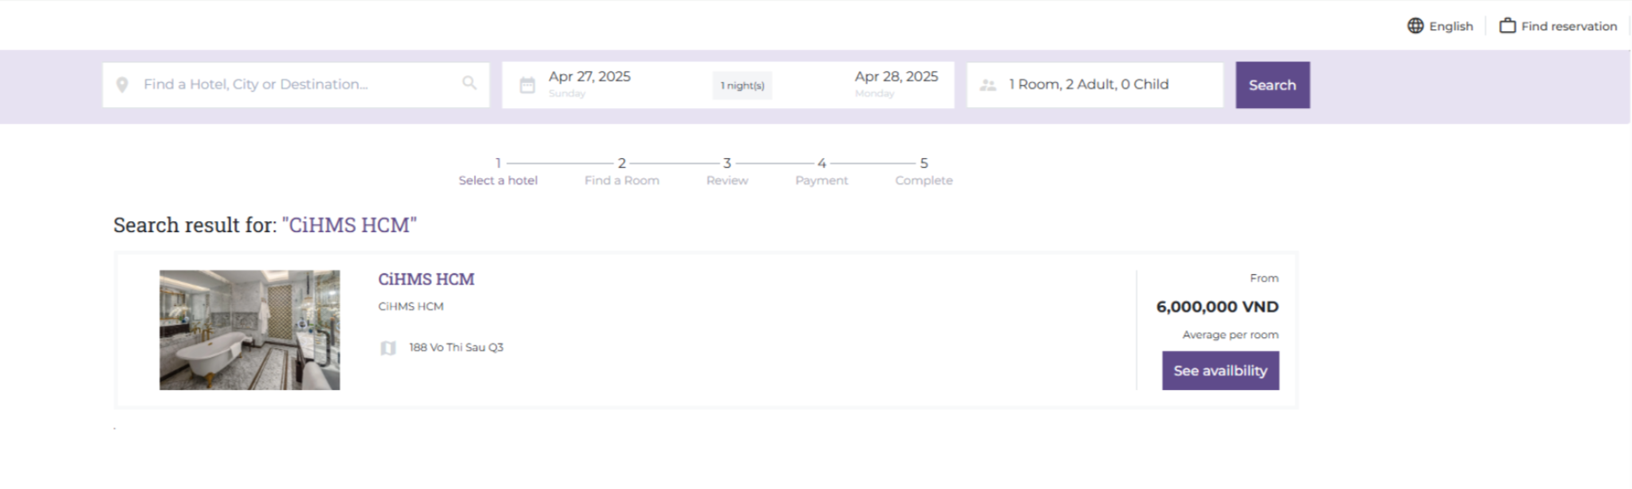This screenshot has width=1632, height=489.
Task: Click the hotel bathroom thumbnail image
Action: (249, 330)
